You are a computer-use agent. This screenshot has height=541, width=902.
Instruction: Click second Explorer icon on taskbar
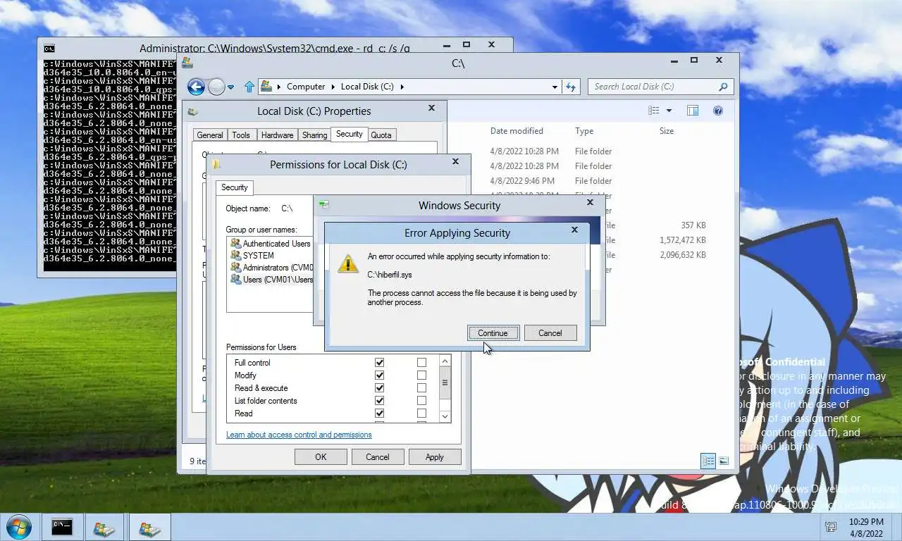coord(149,527)
